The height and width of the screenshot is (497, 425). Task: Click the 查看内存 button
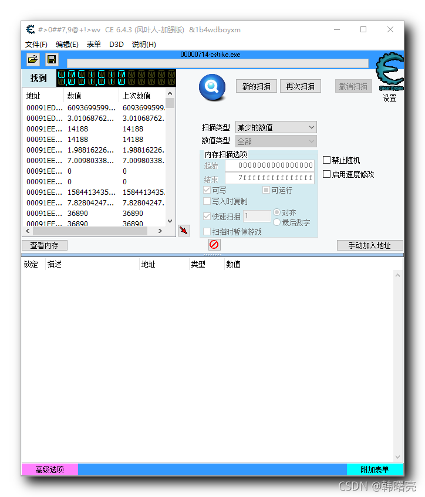(x=45, y=245)
